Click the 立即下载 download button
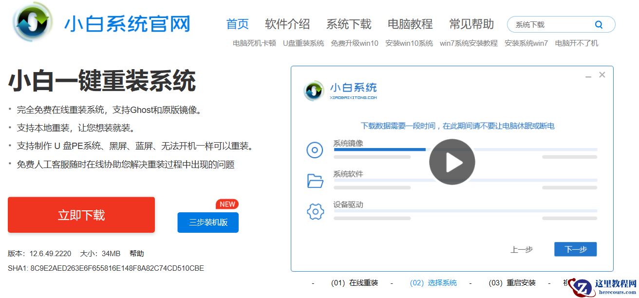 pos(81,215)
